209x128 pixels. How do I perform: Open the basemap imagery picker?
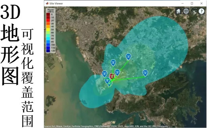194,11
